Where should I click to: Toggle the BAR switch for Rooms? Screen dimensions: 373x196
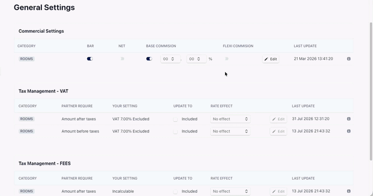[90, 59]
